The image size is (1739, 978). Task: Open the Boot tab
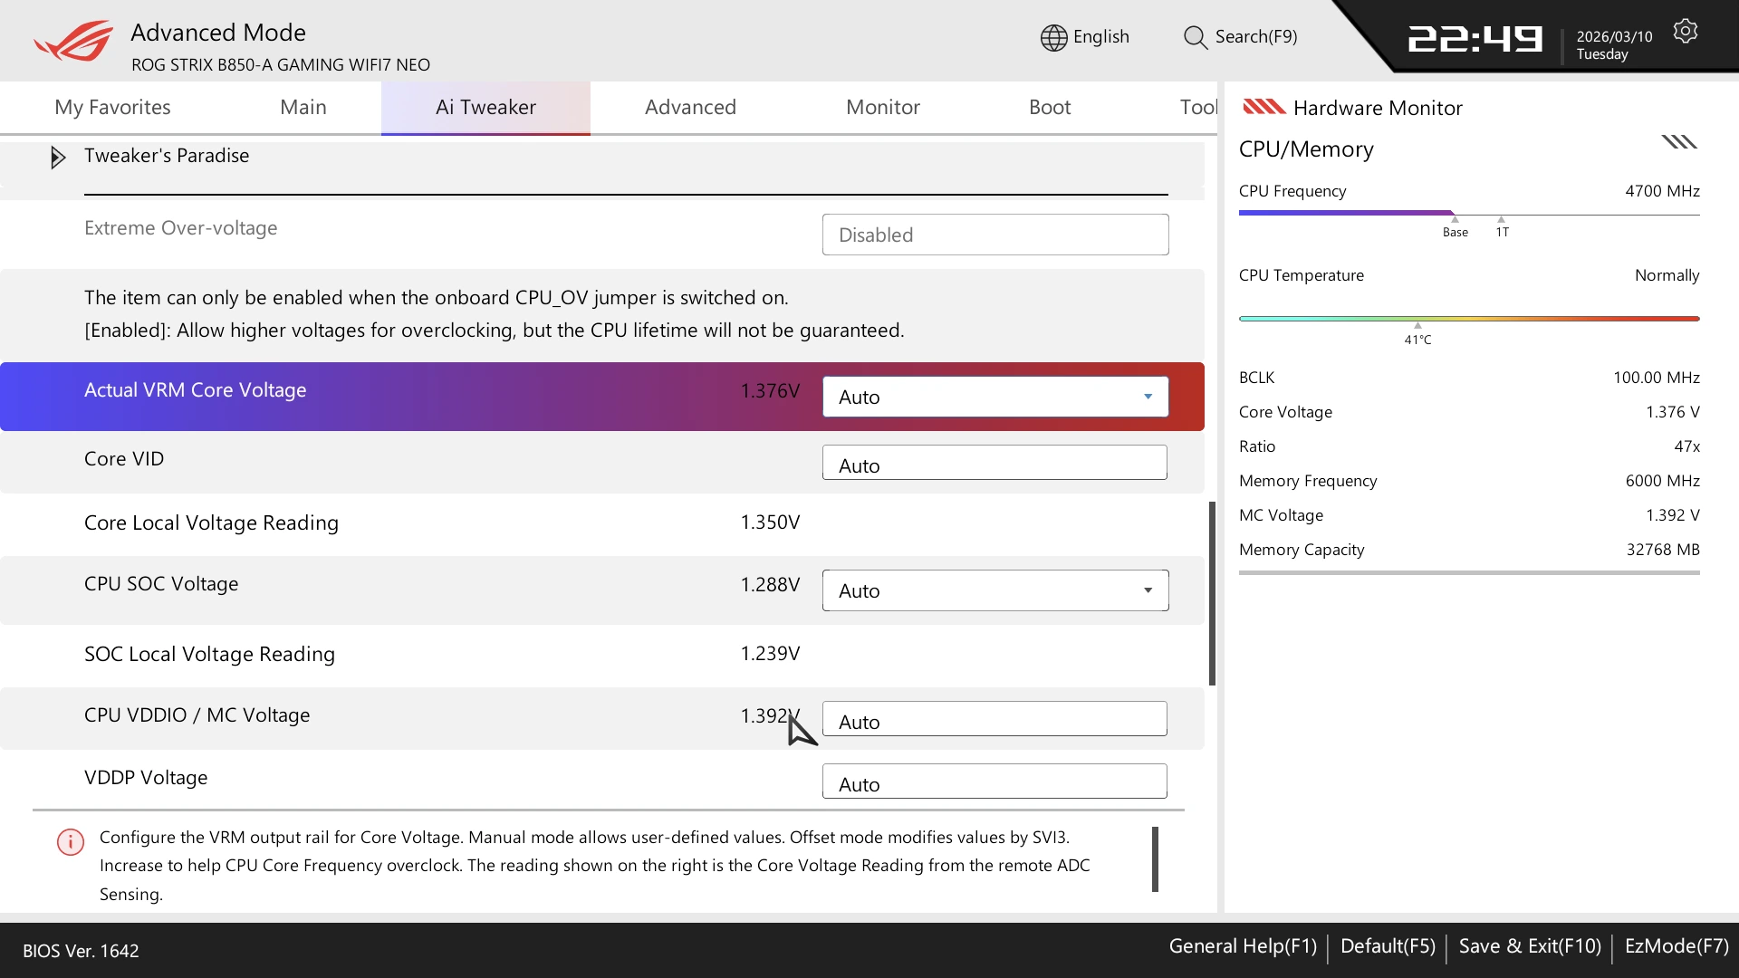click(x=1049, y=108)
